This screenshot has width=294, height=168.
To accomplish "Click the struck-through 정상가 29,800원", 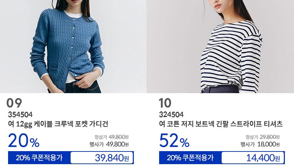I will click(262, 137).
